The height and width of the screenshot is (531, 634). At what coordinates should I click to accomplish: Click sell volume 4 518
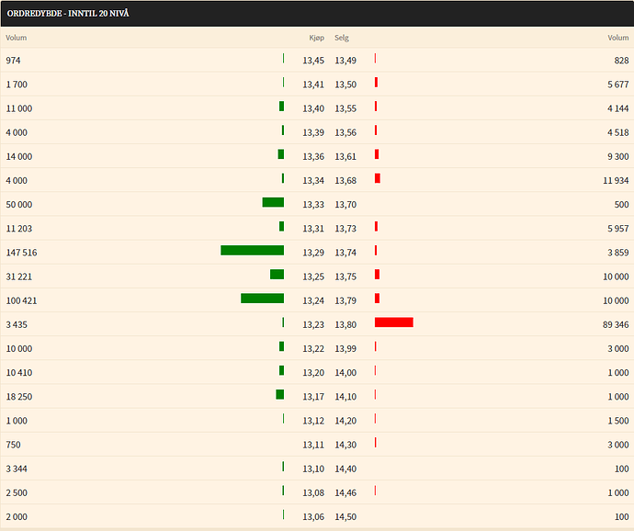618,132
